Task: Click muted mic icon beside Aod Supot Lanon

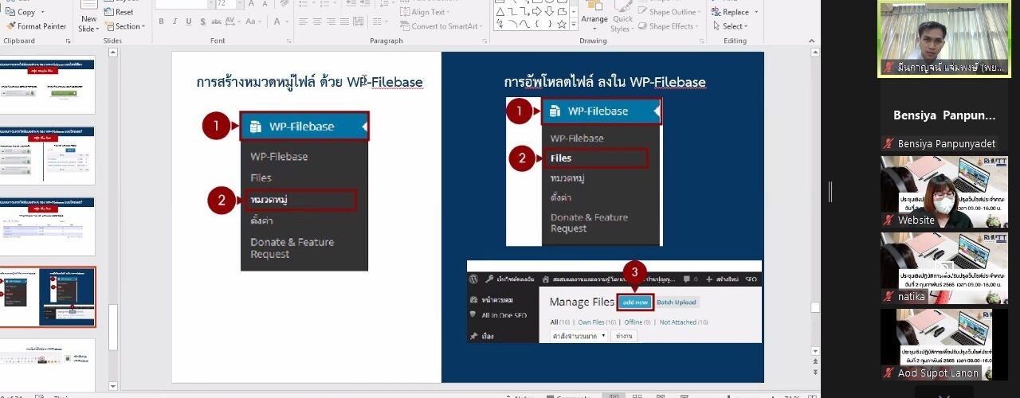Action: point(888,373)
